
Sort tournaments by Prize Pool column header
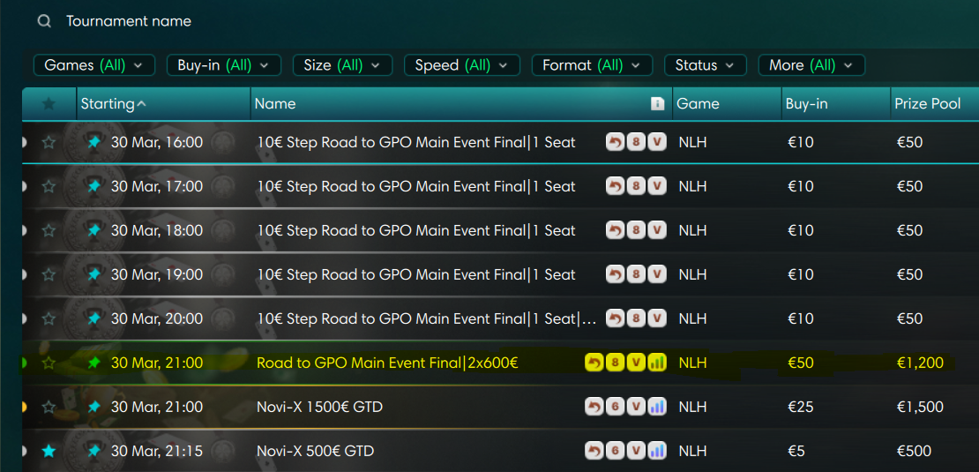pyautogui.click(x=928, y=104)
